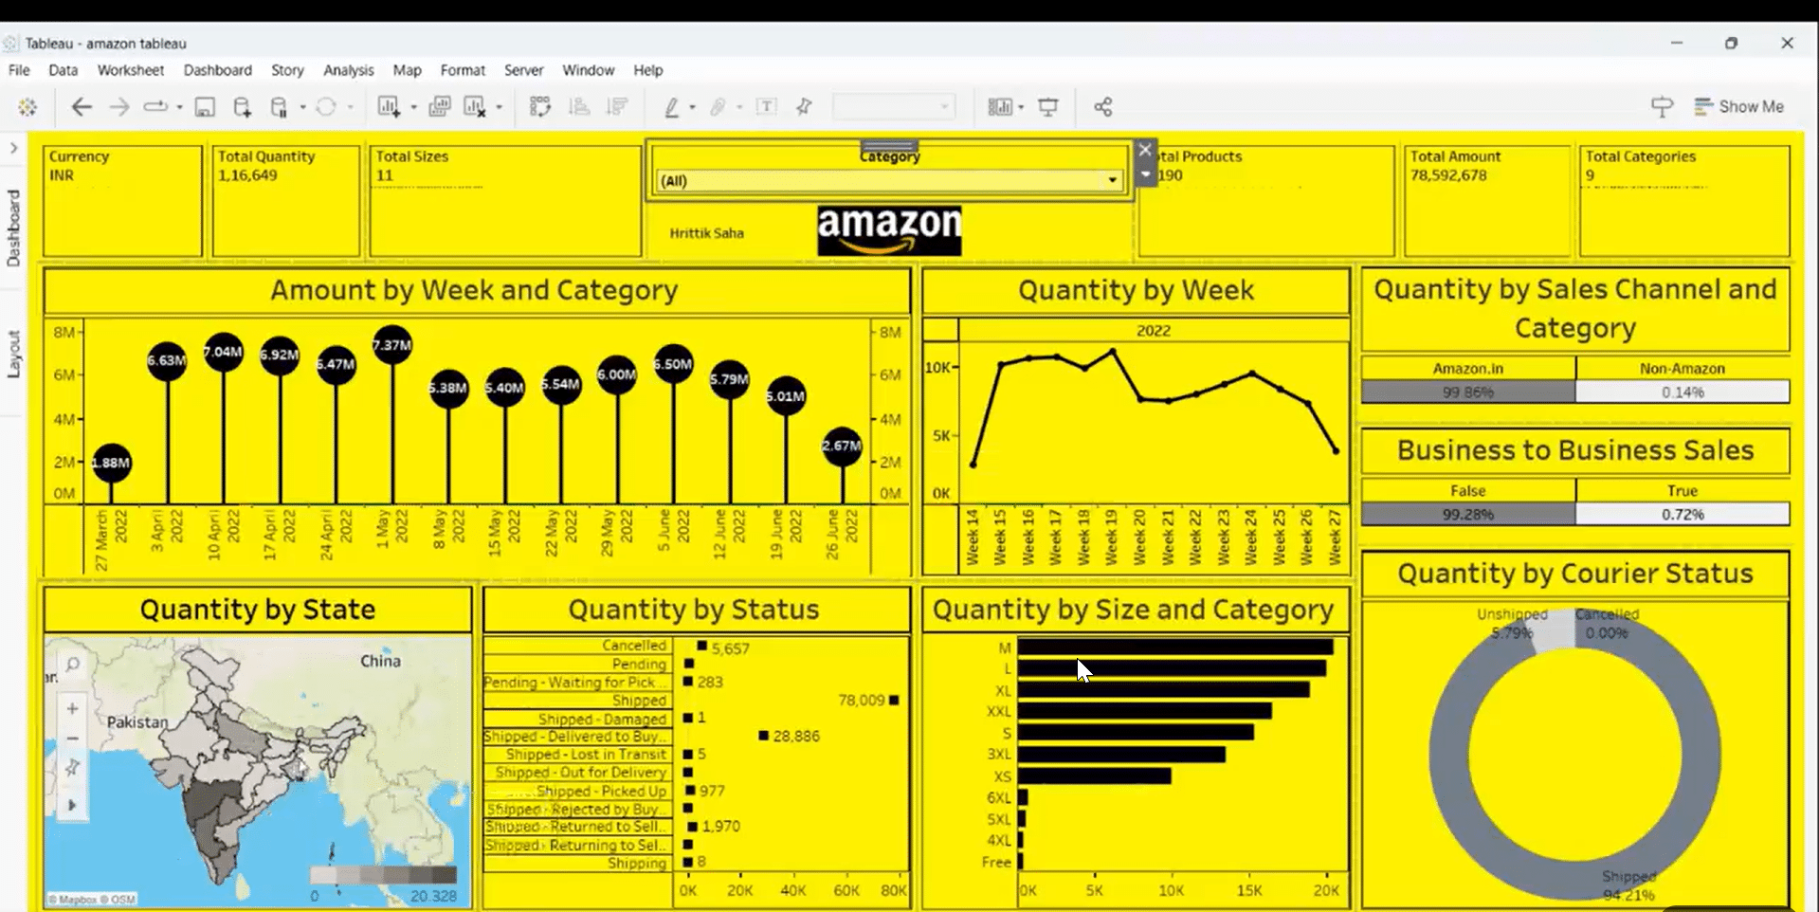This screenshot has height=912, width=1819.
Task: Open the Clear Sheet dropdown arrow
Action: click(500, 107)
